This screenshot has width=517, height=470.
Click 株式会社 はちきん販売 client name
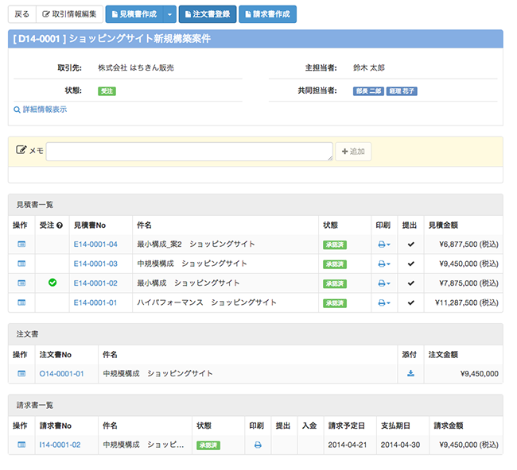[x=136, y=67]
